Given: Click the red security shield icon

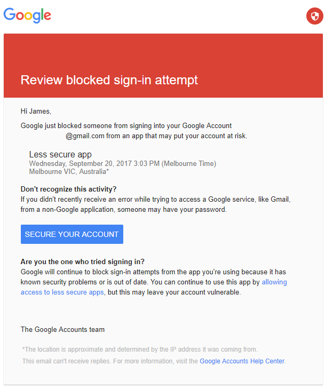Looking at the screenshot, I should [x=314, y=16].
